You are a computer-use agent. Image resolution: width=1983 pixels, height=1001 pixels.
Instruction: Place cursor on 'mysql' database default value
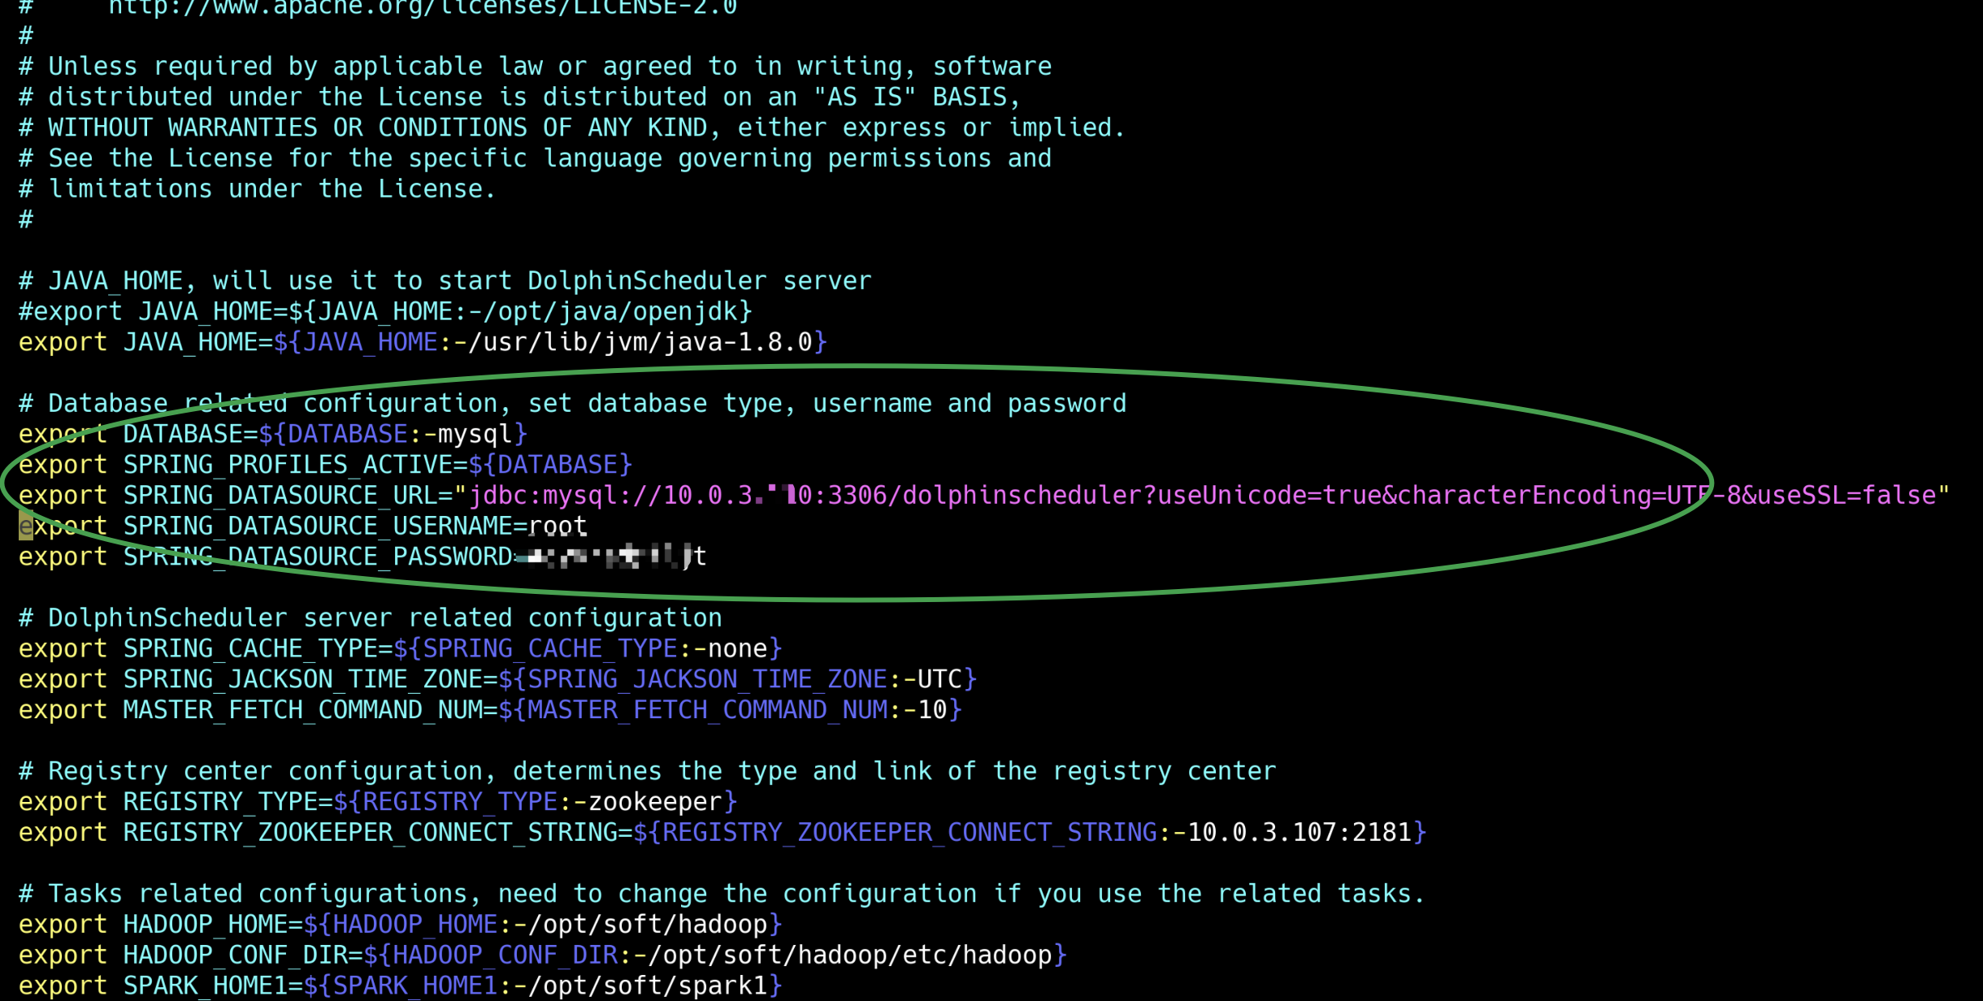coord(475,434)
